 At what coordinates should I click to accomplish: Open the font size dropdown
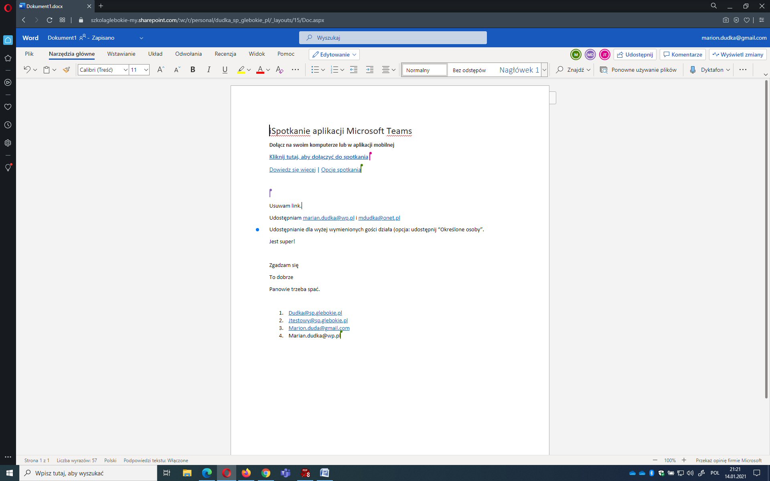146,70
